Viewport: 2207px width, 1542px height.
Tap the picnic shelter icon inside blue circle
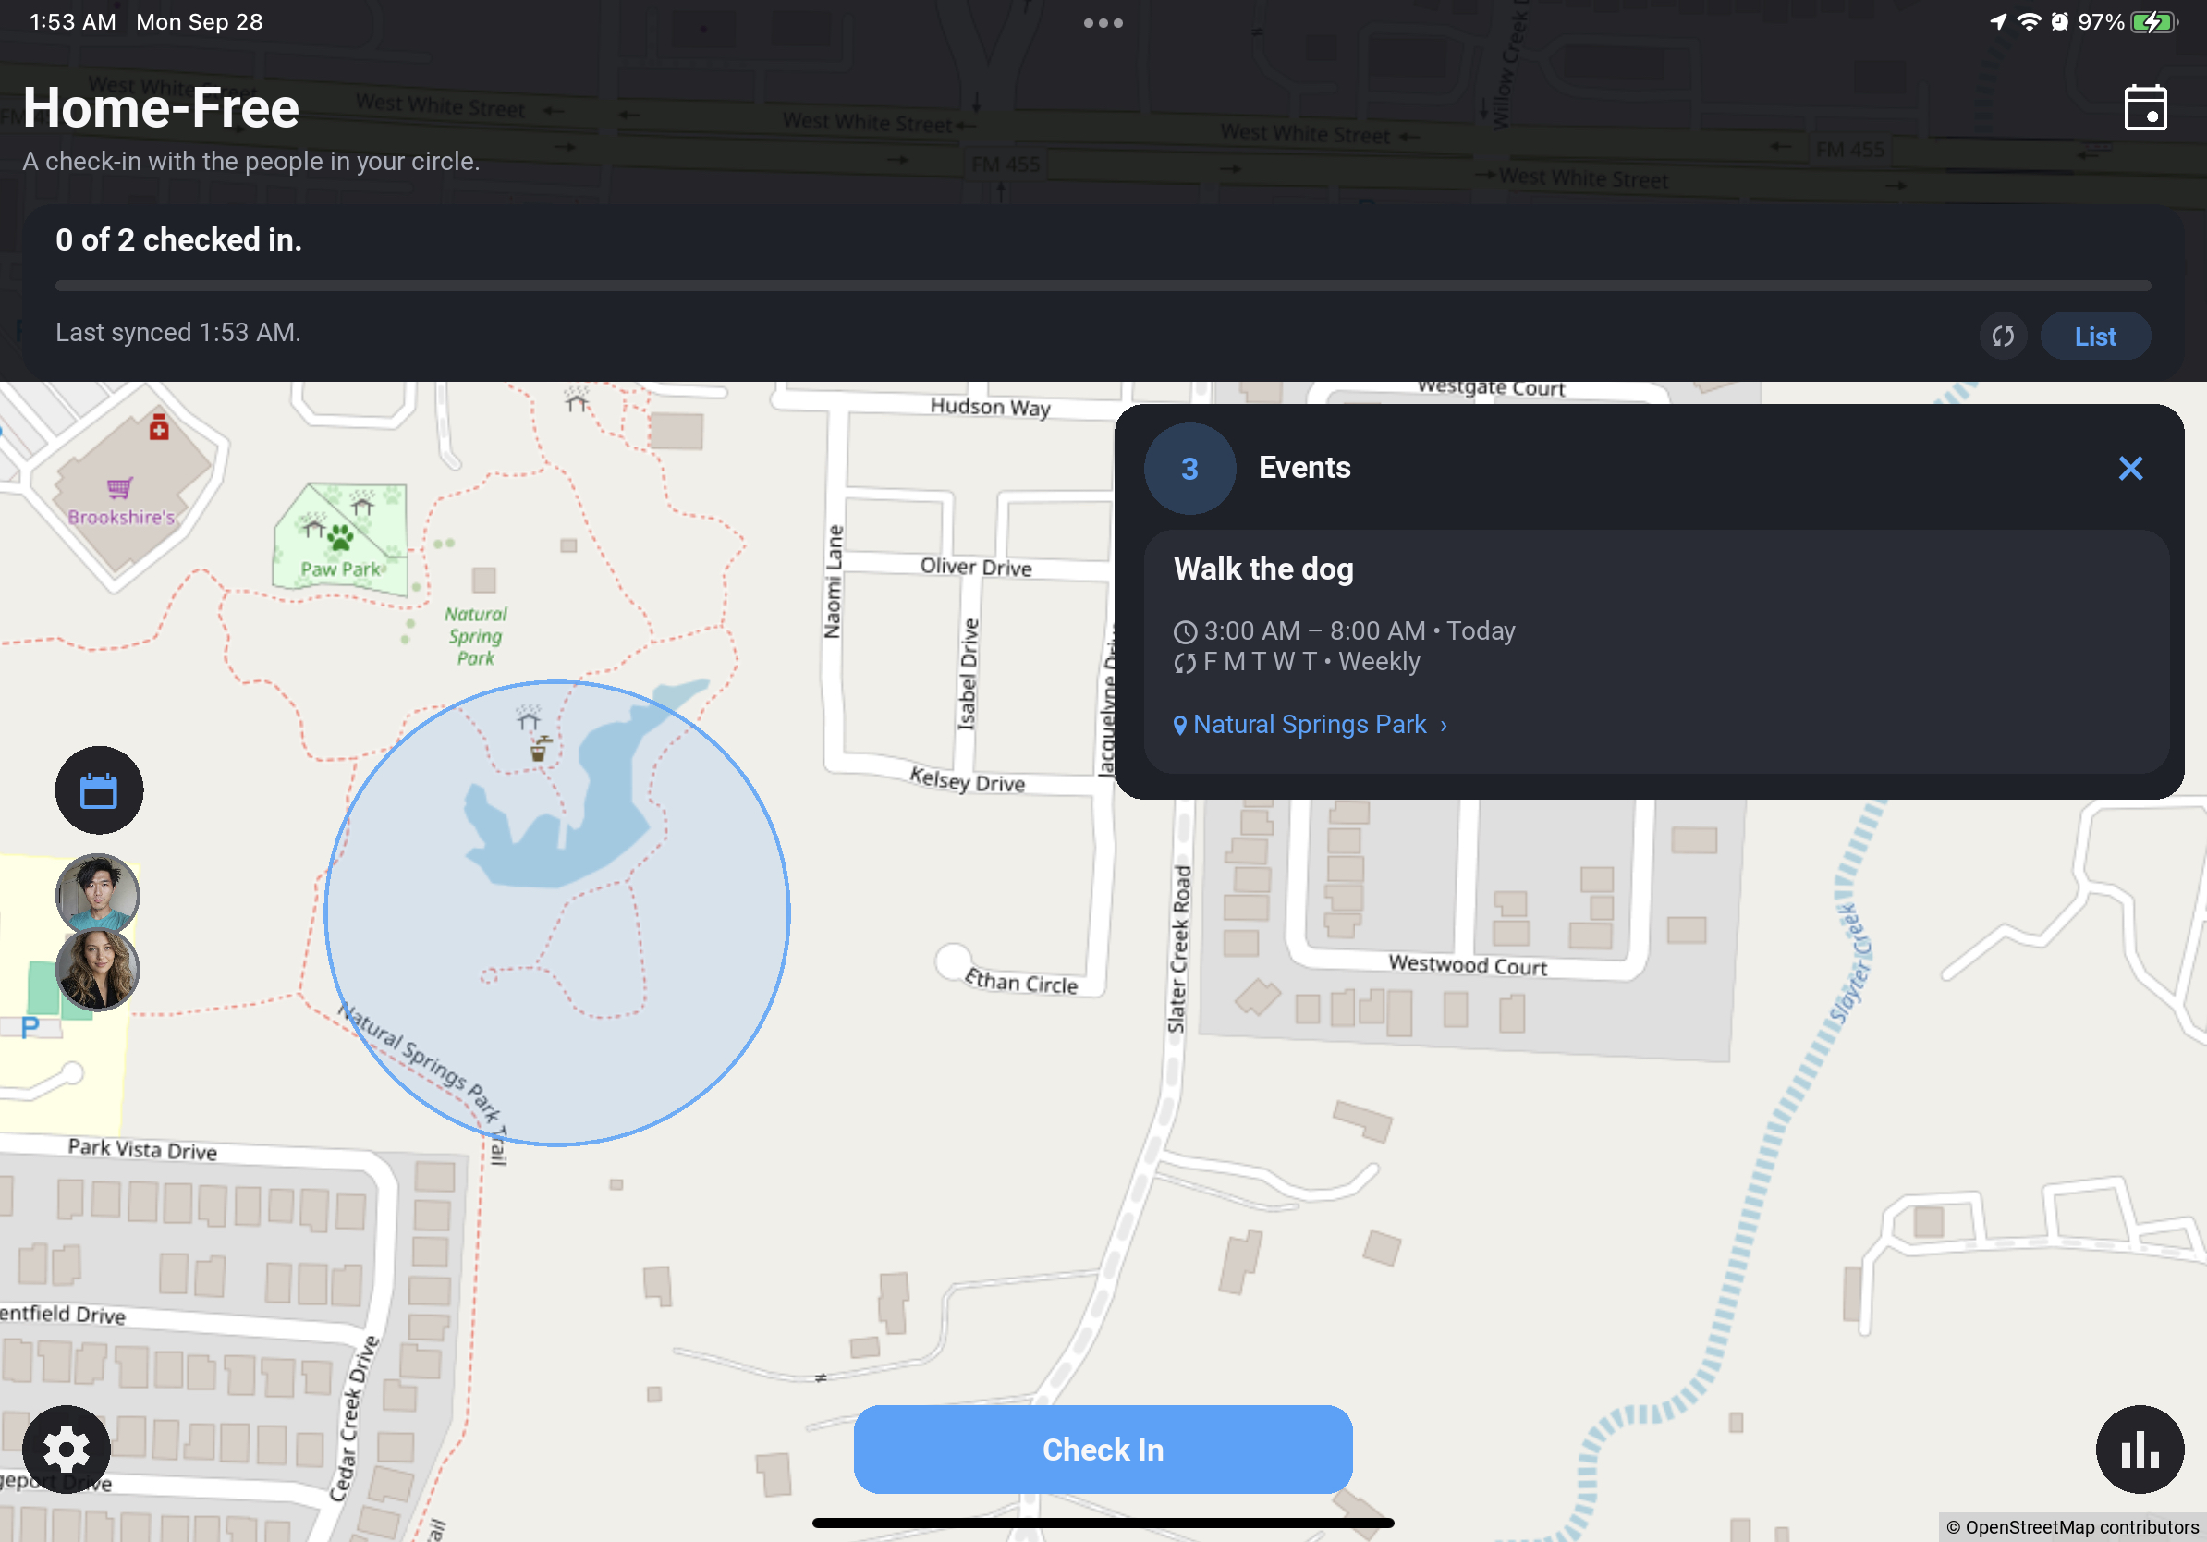pyautogui.click(x=528, y=717)
